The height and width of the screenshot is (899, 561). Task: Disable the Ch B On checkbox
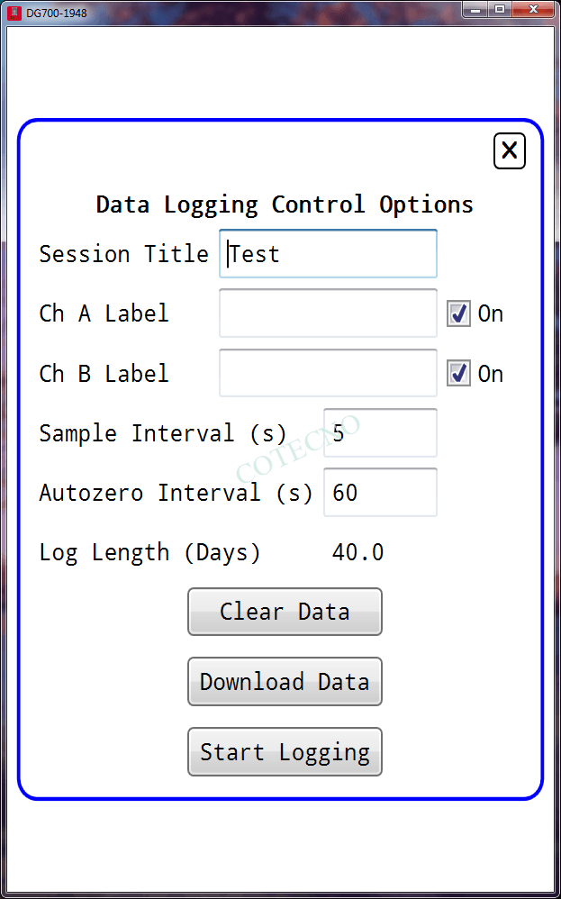pos(459,374)
